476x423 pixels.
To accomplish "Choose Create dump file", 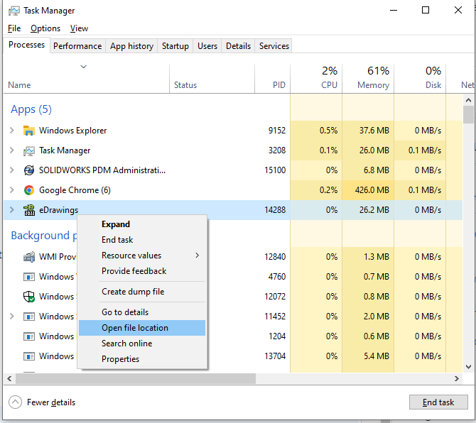I will pyautogui.click(x=142, y=292).
